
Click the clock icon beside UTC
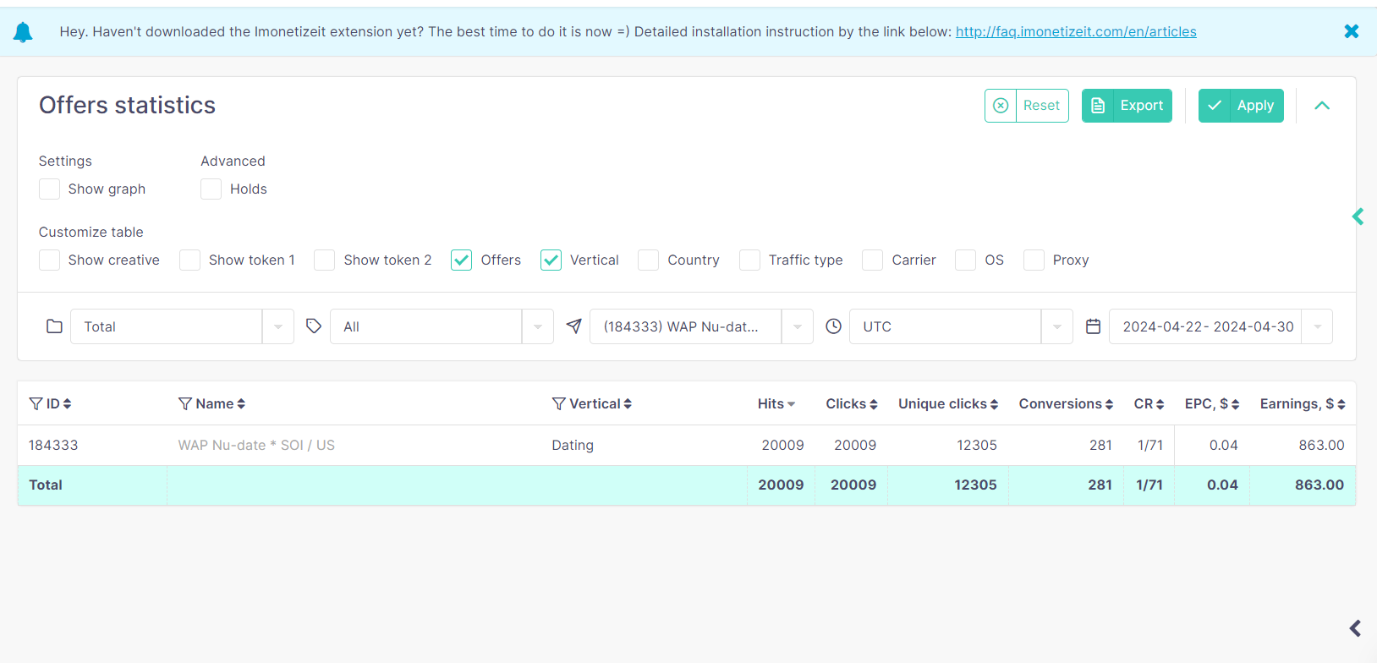click(833, 326)
